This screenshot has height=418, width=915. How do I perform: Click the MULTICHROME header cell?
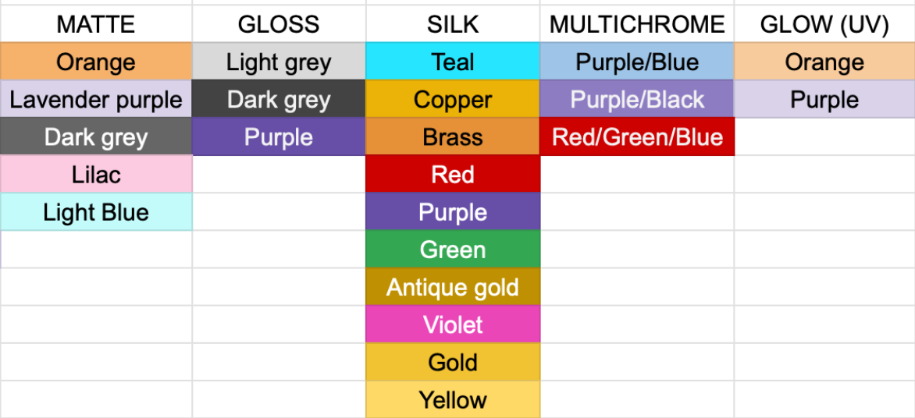(x=637, y=25)
